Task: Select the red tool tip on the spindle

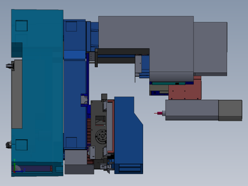Action: pos(158,113)
